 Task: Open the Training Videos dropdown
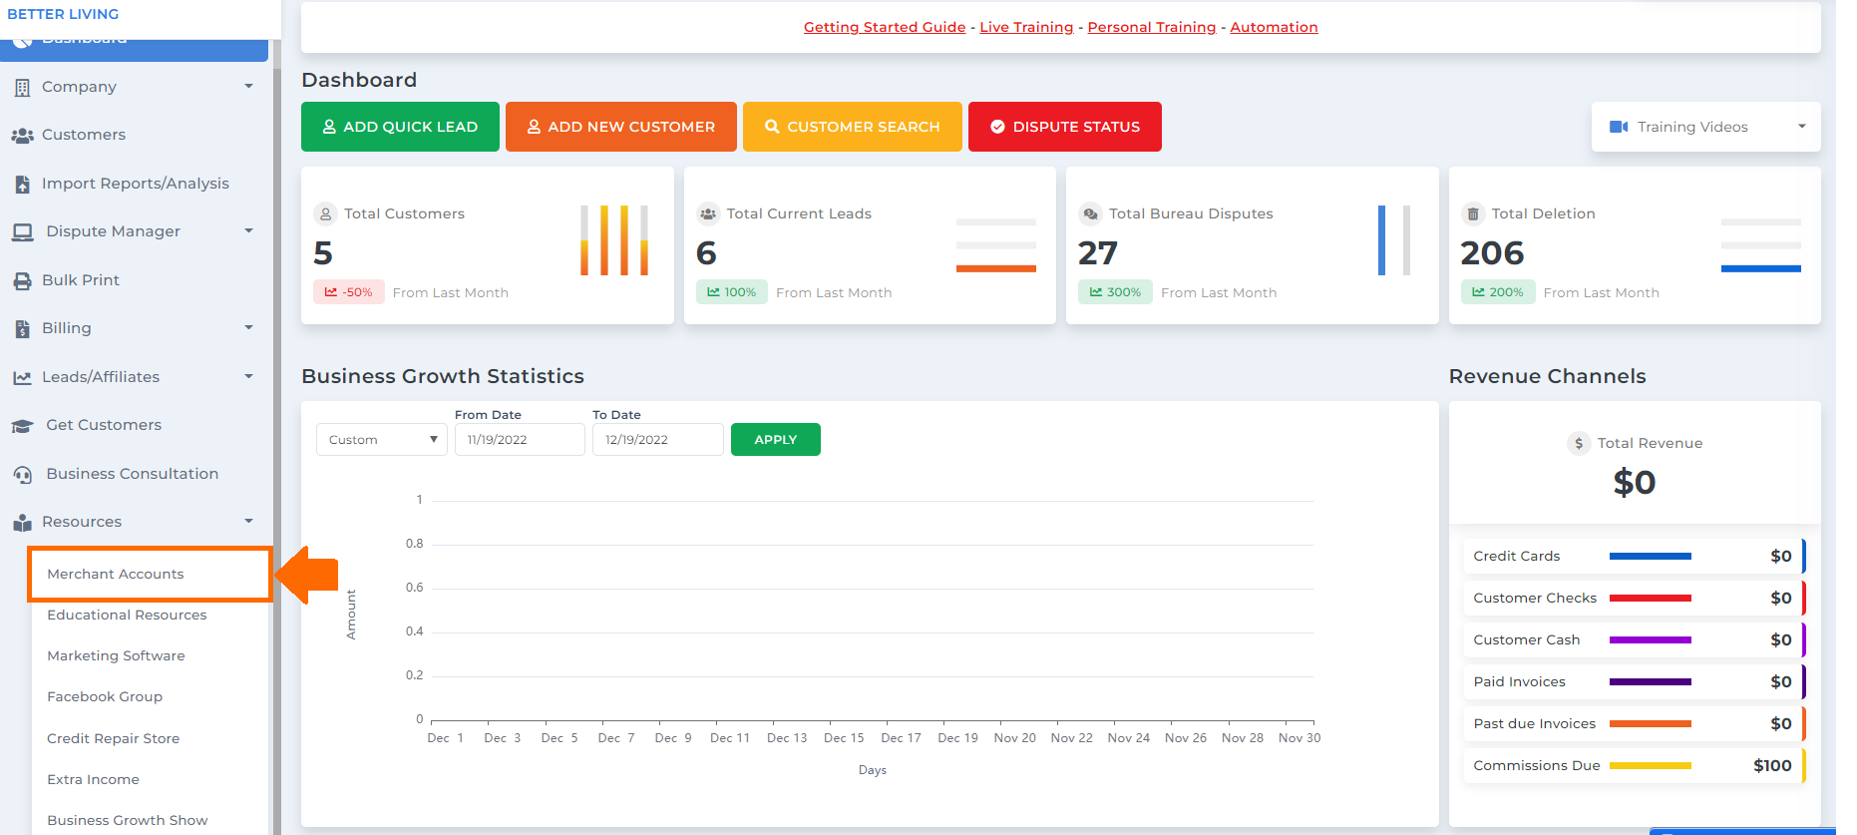1706,127
